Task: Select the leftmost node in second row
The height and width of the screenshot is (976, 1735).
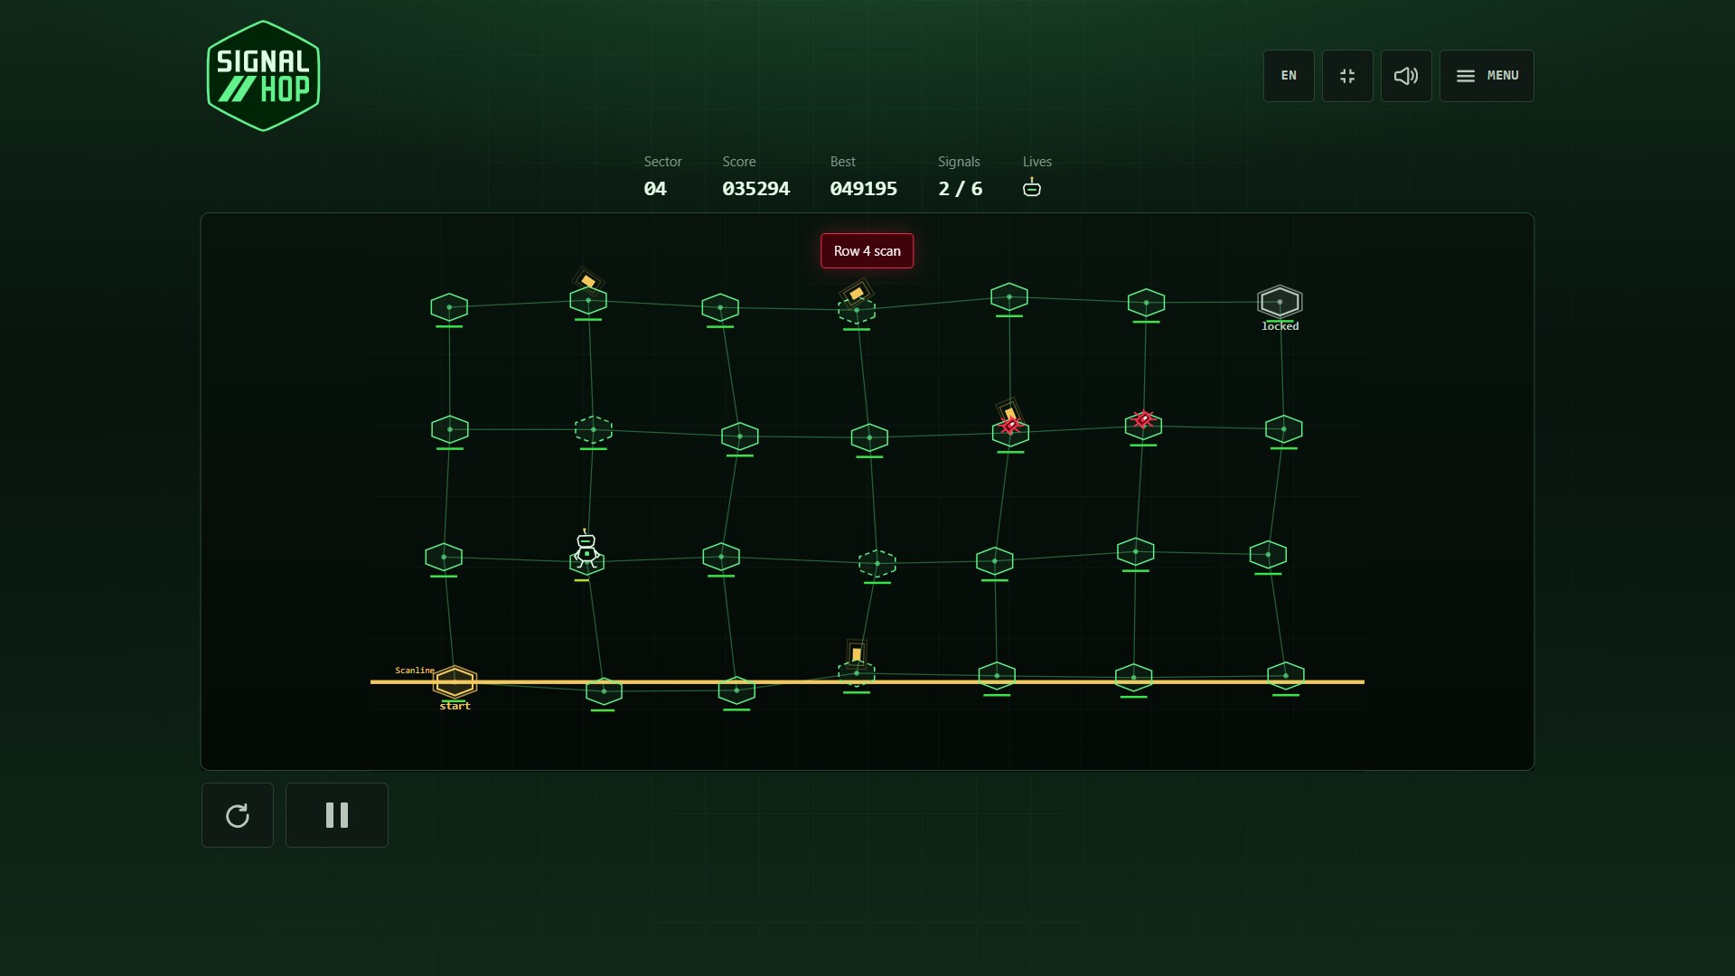Action: tap(450, 429)
